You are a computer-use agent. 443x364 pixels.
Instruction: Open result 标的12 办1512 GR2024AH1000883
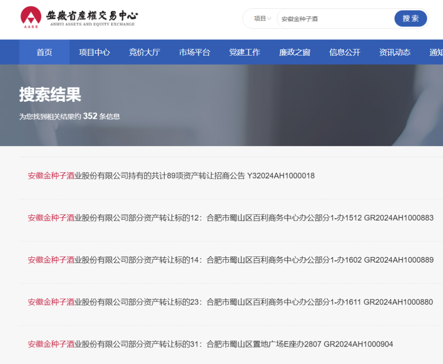pos(231,218)
